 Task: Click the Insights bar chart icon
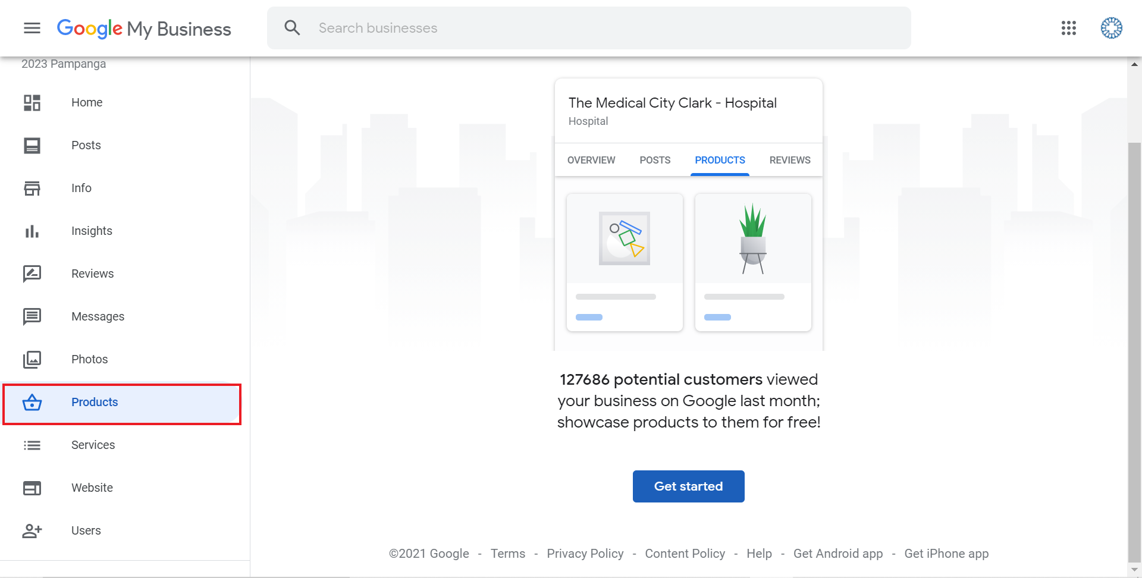[32, 231]
